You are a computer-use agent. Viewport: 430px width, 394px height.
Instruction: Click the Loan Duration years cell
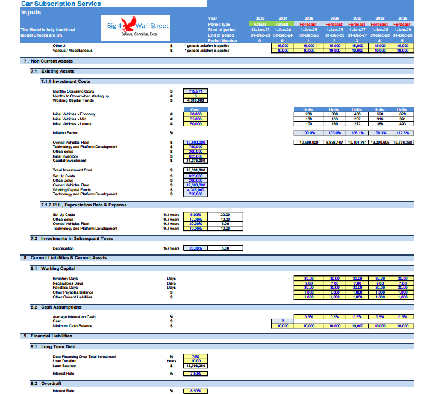195,361
